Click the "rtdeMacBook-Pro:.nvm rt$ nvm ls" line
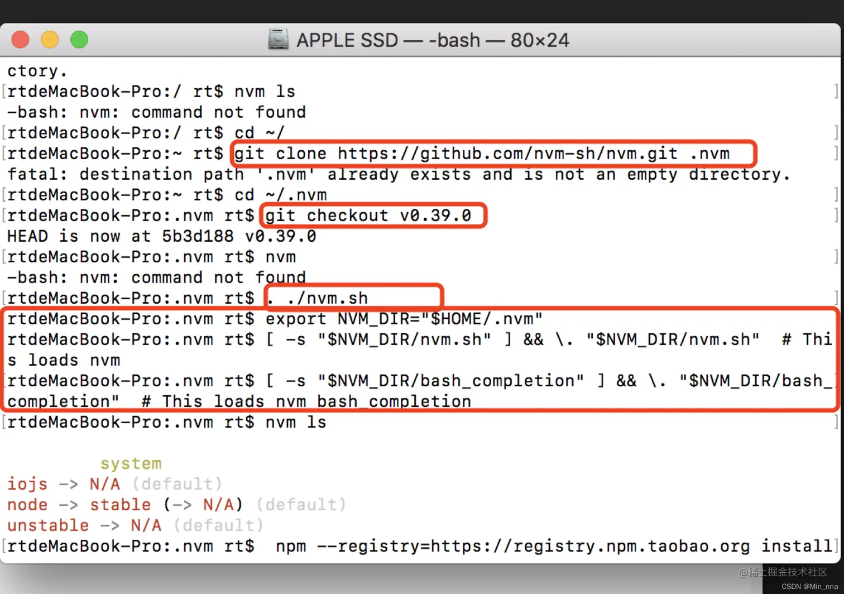 point(166,422)
